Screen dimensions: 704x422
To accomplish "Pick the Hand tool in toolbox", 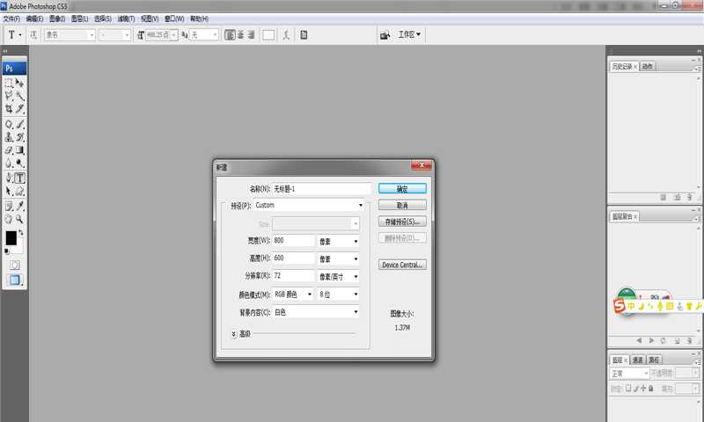I will [9, 219].
